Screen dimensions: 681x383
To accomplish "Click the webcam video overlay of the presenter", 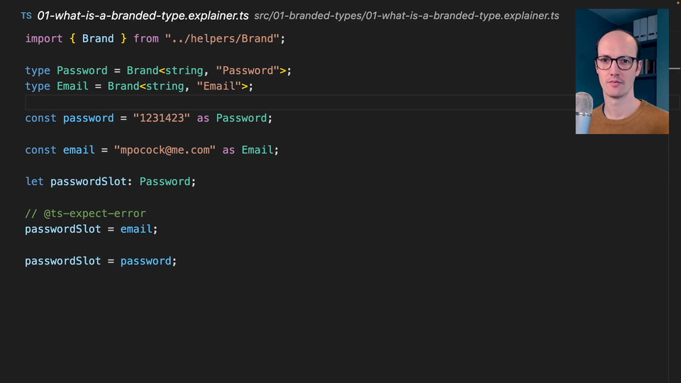I will pyautogui.click(x=621, y=72).
